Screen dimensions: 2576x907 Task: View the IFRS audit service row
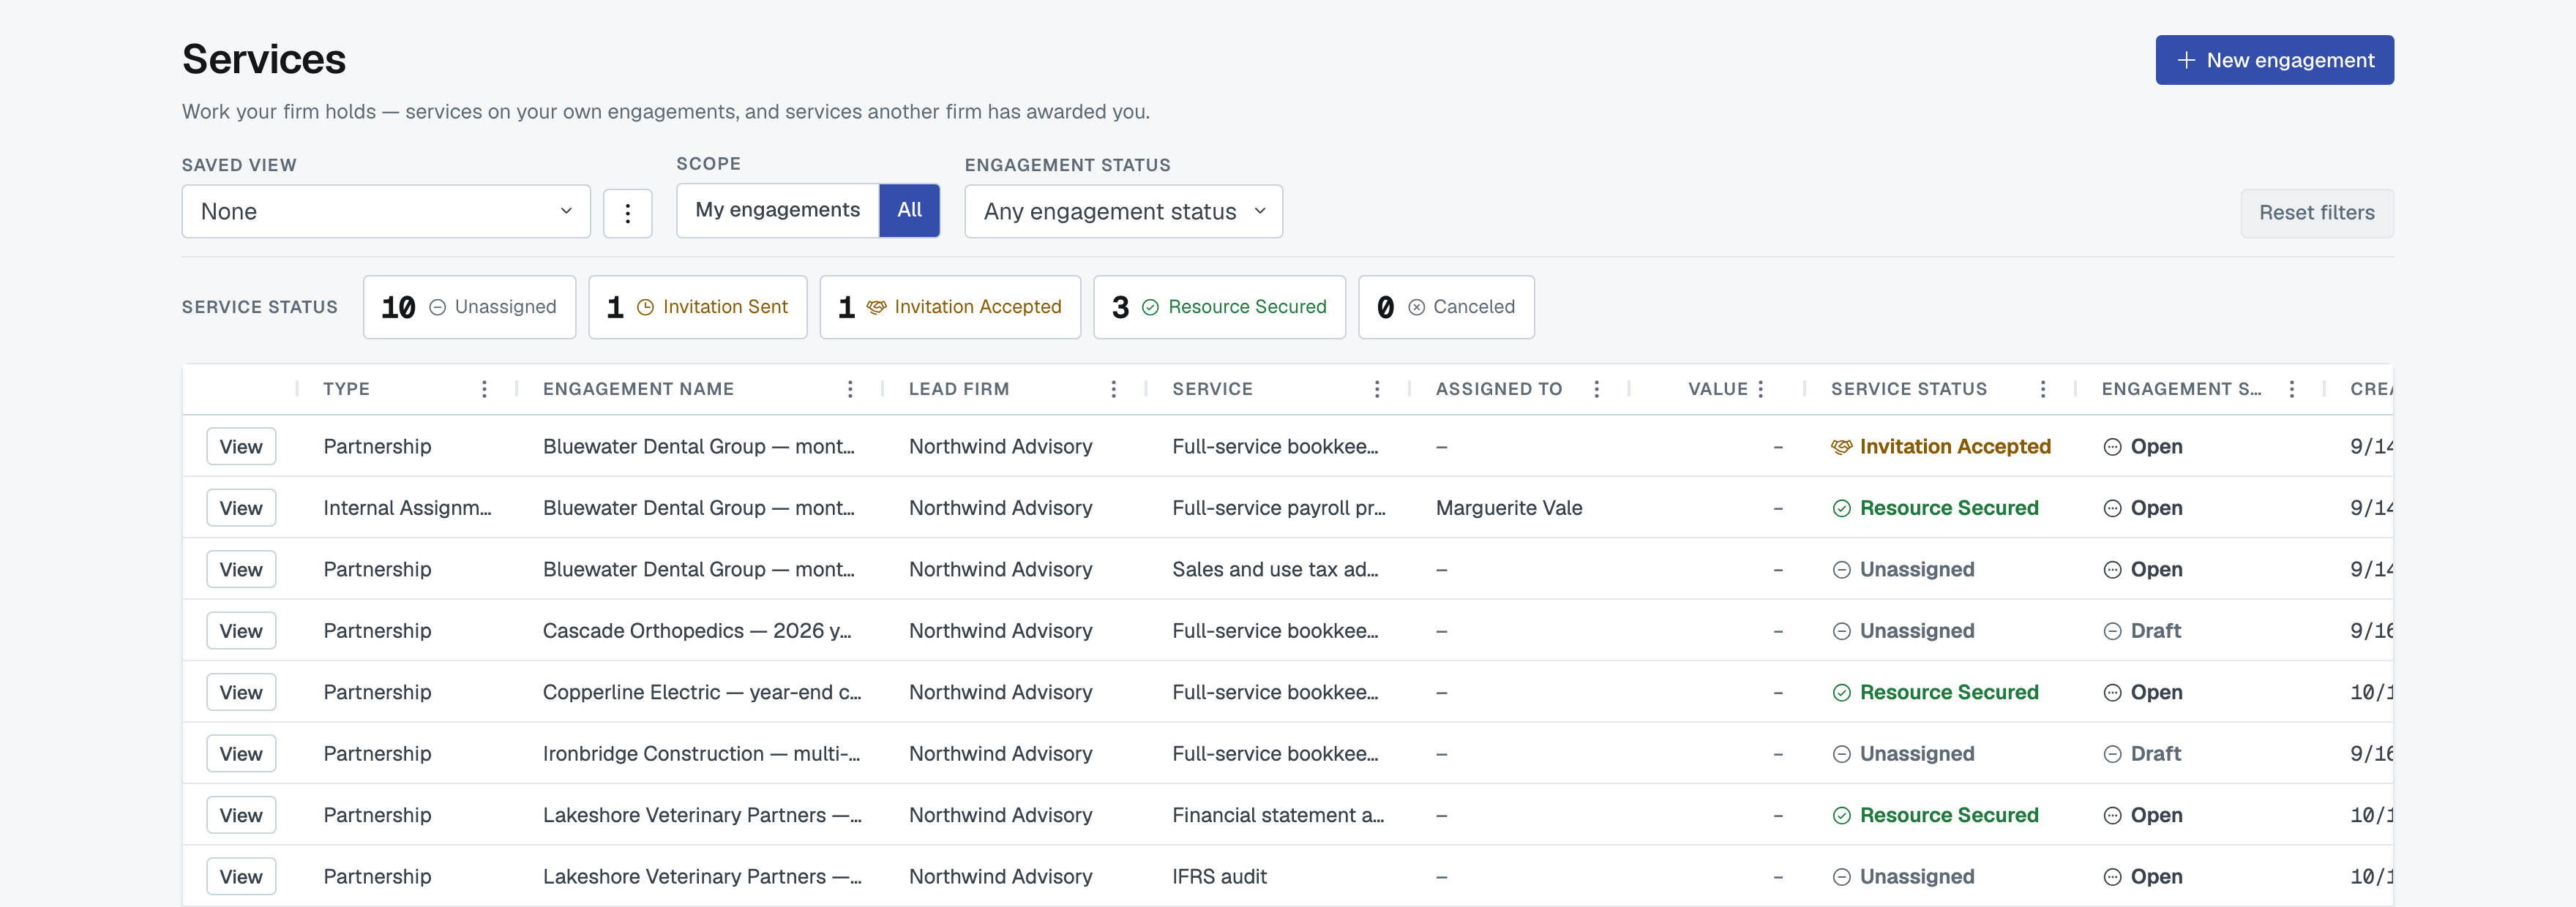point(241,877)
